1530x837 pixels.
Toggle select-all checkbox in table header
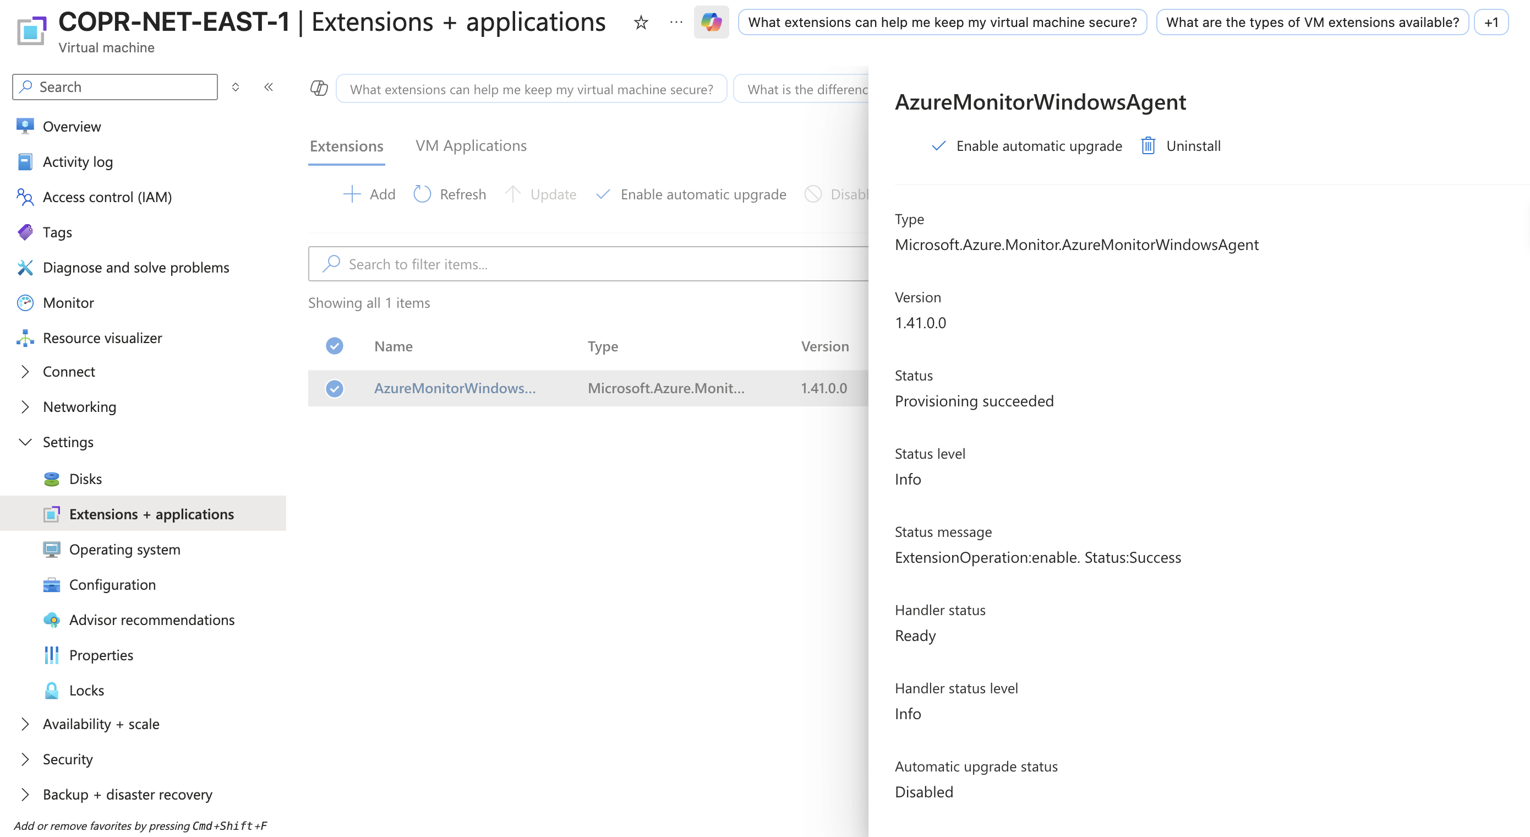coord(335,346)
